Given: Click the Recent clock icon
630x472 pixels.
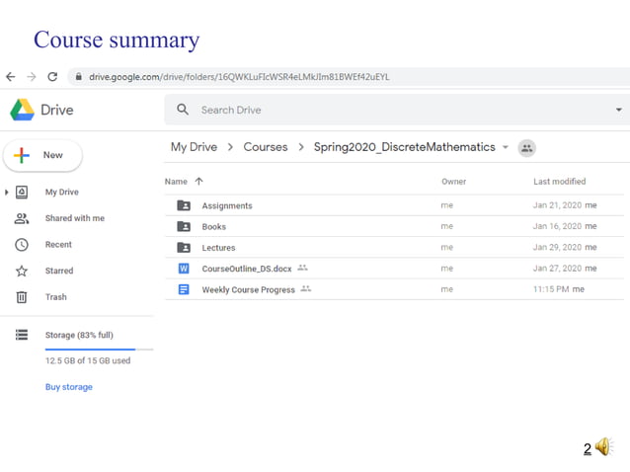Looking at the screenshot, I should (22, 245).
